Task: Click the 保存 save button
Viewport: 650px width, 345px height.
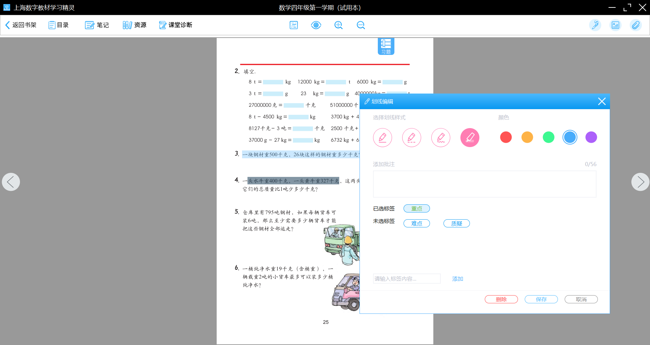Action: click(x=541, y=299)
